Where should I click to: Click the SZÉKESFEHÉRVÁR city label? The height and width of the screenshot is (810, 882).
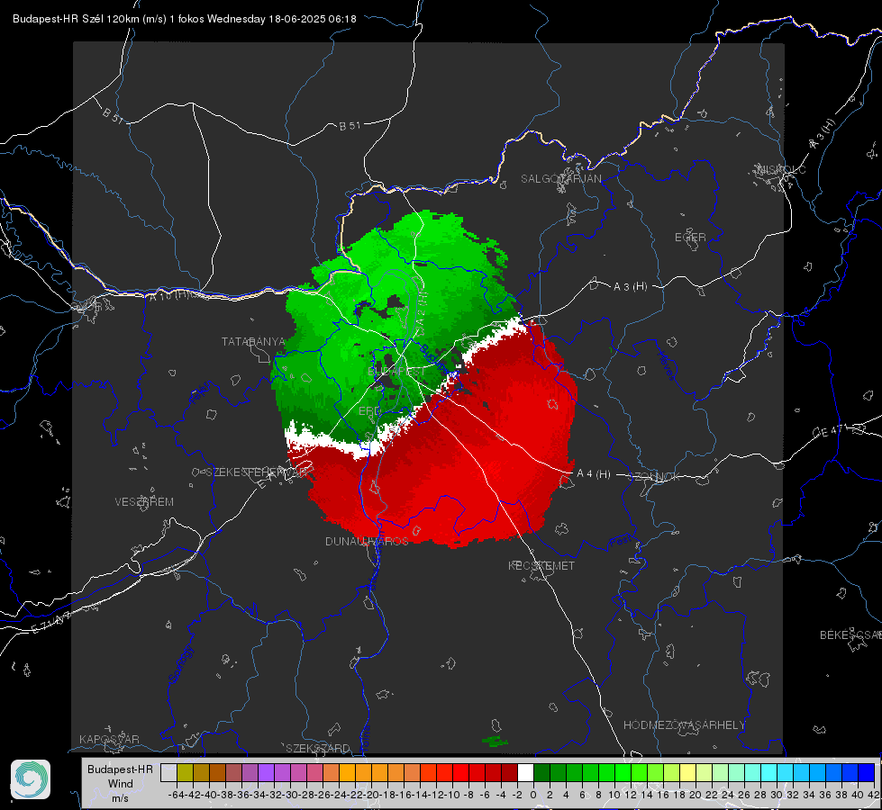259,472
